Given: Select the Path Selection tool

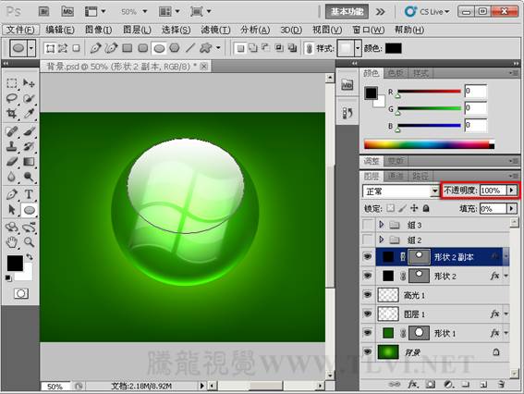Looking at the screenshot, I should coord(12,210).
